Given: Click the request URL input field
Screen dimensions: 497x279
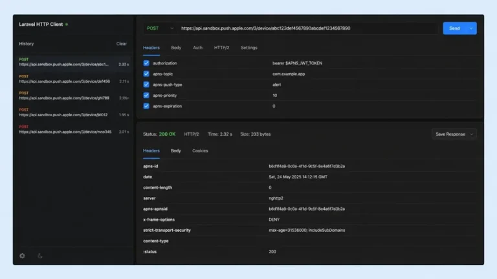Looking at the screenshot, I should 307,28.
